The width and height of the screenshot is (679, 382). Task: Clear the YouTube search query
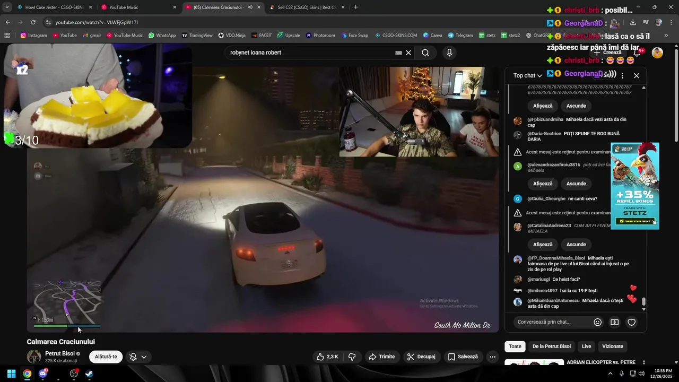click(x=408, y=53)
